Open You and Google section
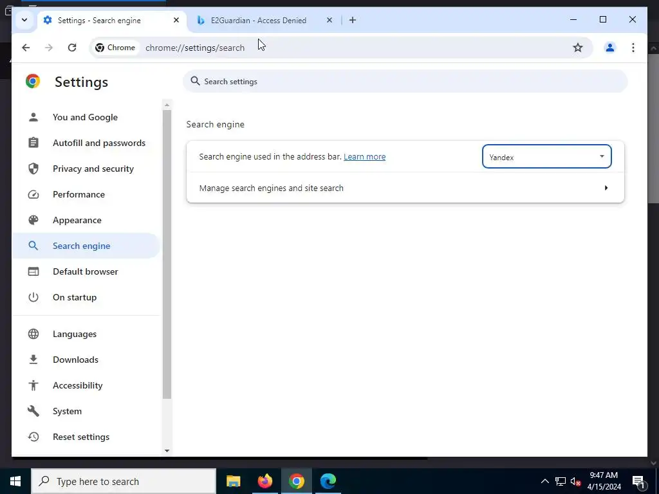This screenshot has height=494, width=659. [86, 117]
